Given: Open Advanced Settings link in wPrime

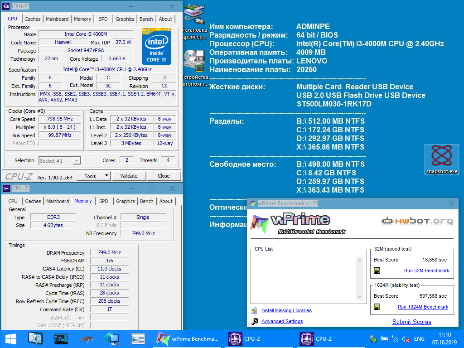Looking at the screenshot, I should pos(282,321).
